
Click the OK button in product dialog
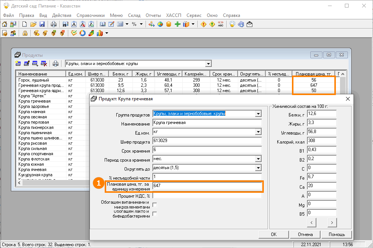point(274,234)
